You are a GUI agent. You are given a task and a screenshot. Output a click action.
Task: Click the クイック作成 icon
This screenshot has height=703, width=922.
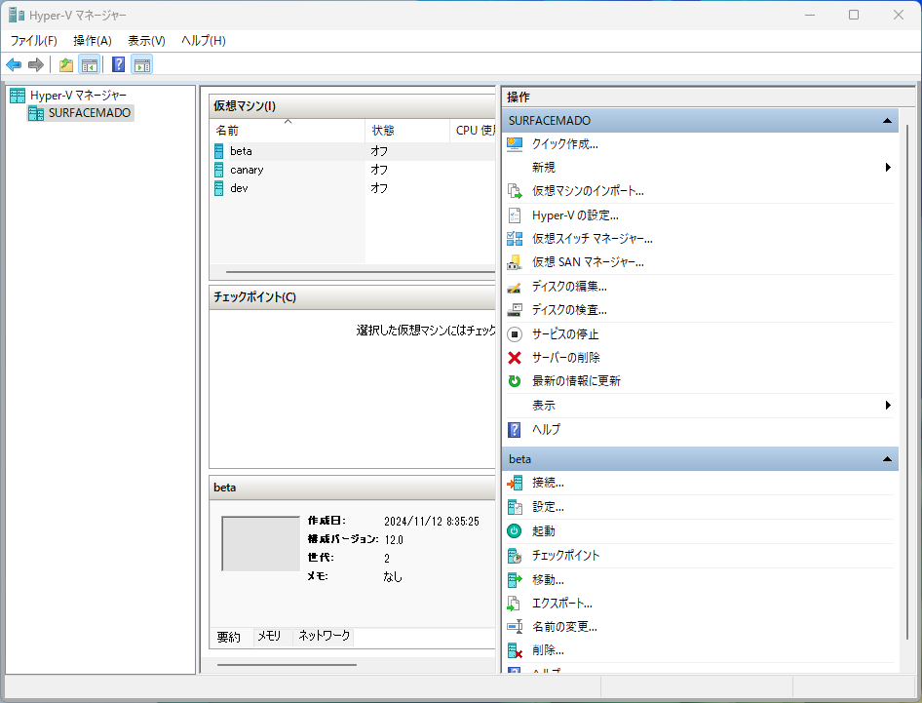(x=515, y=144)
